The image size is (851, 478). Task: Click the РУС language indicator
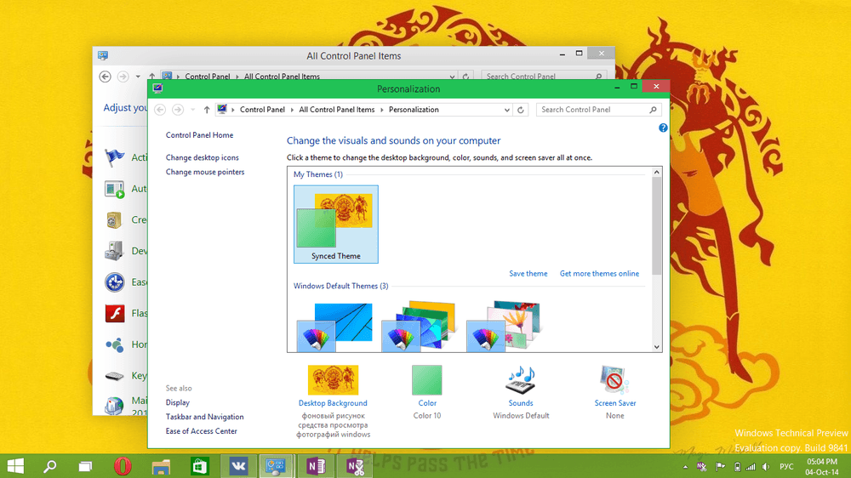point(785,467)
